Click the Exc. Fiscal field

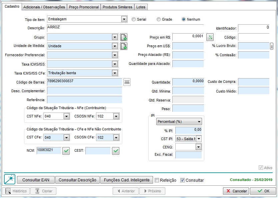(189, 155)
